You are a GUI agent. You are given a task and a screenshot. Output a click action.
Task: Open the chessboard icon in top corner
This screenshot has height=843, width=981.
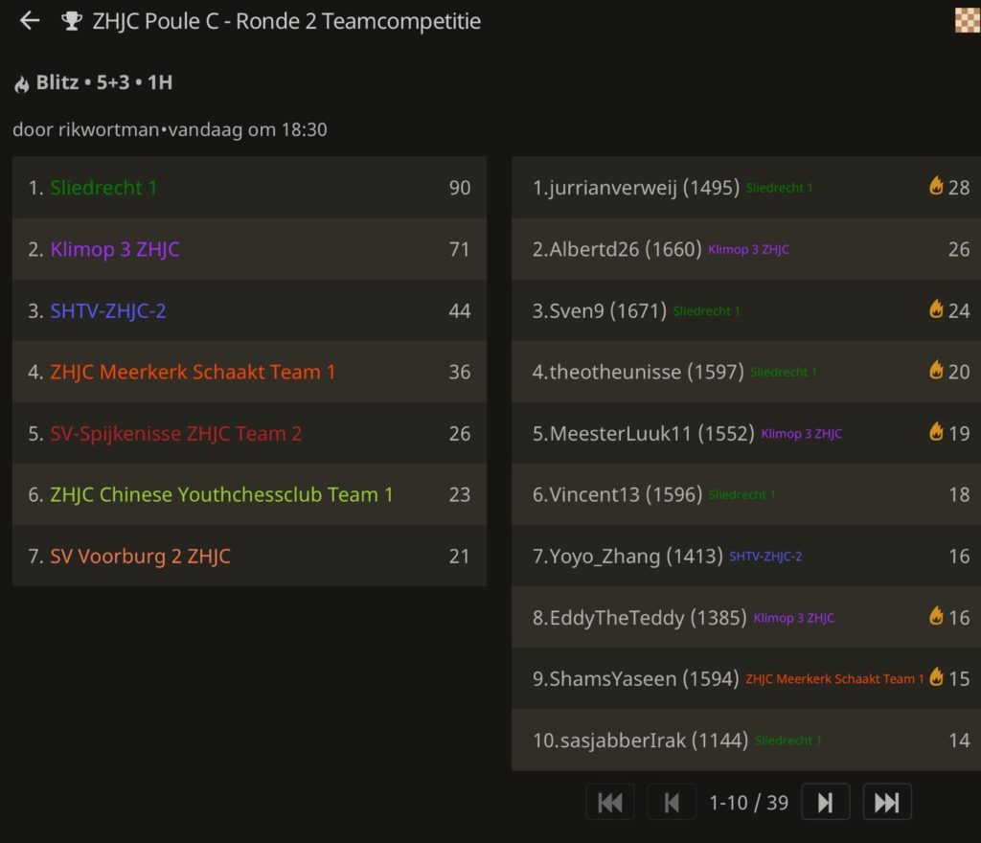[x=968, y=20]
